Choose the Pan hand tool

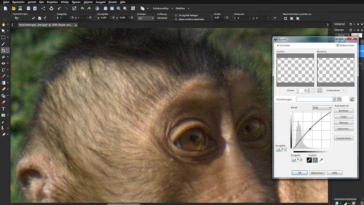[x=3, y=24]
